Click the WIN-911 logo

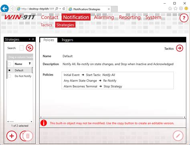pyautogui.click(x=20, y=17)
